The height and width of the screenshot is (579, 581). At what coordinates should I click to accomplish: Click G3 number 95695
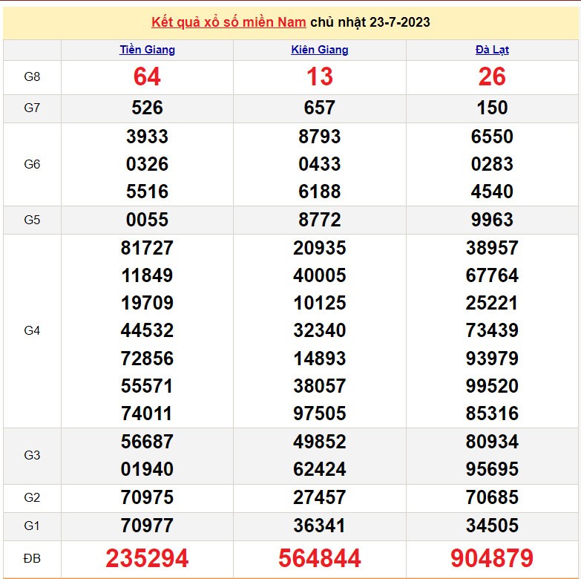pyautogui.click(x=492, y=469)
